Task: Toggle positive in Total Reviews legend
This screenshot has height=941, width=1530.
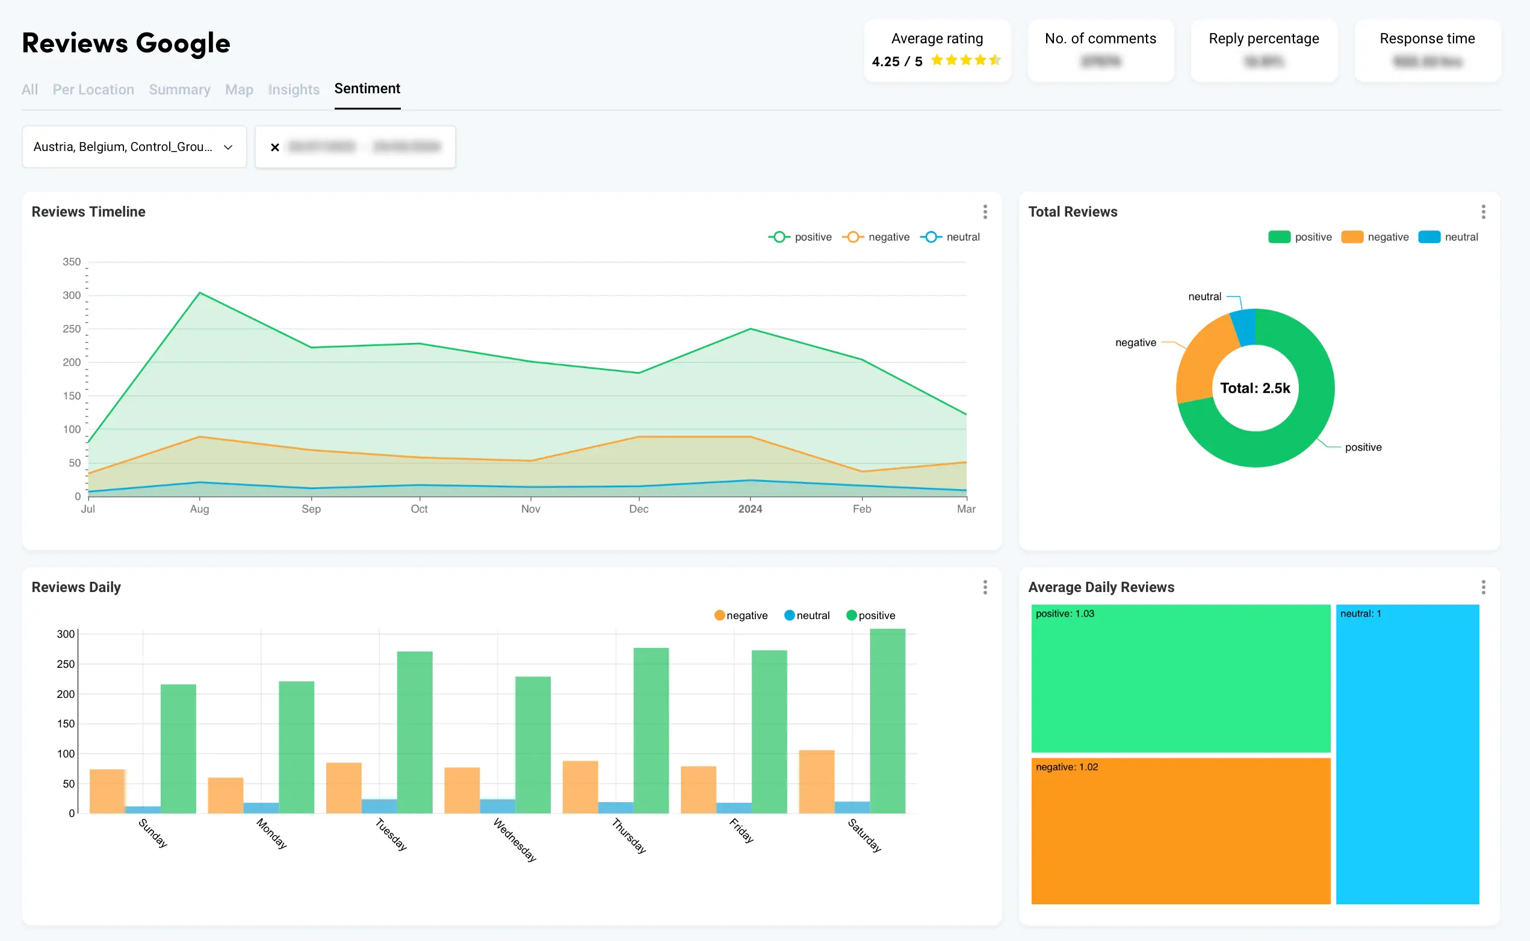Action: tap(1299, 237)
